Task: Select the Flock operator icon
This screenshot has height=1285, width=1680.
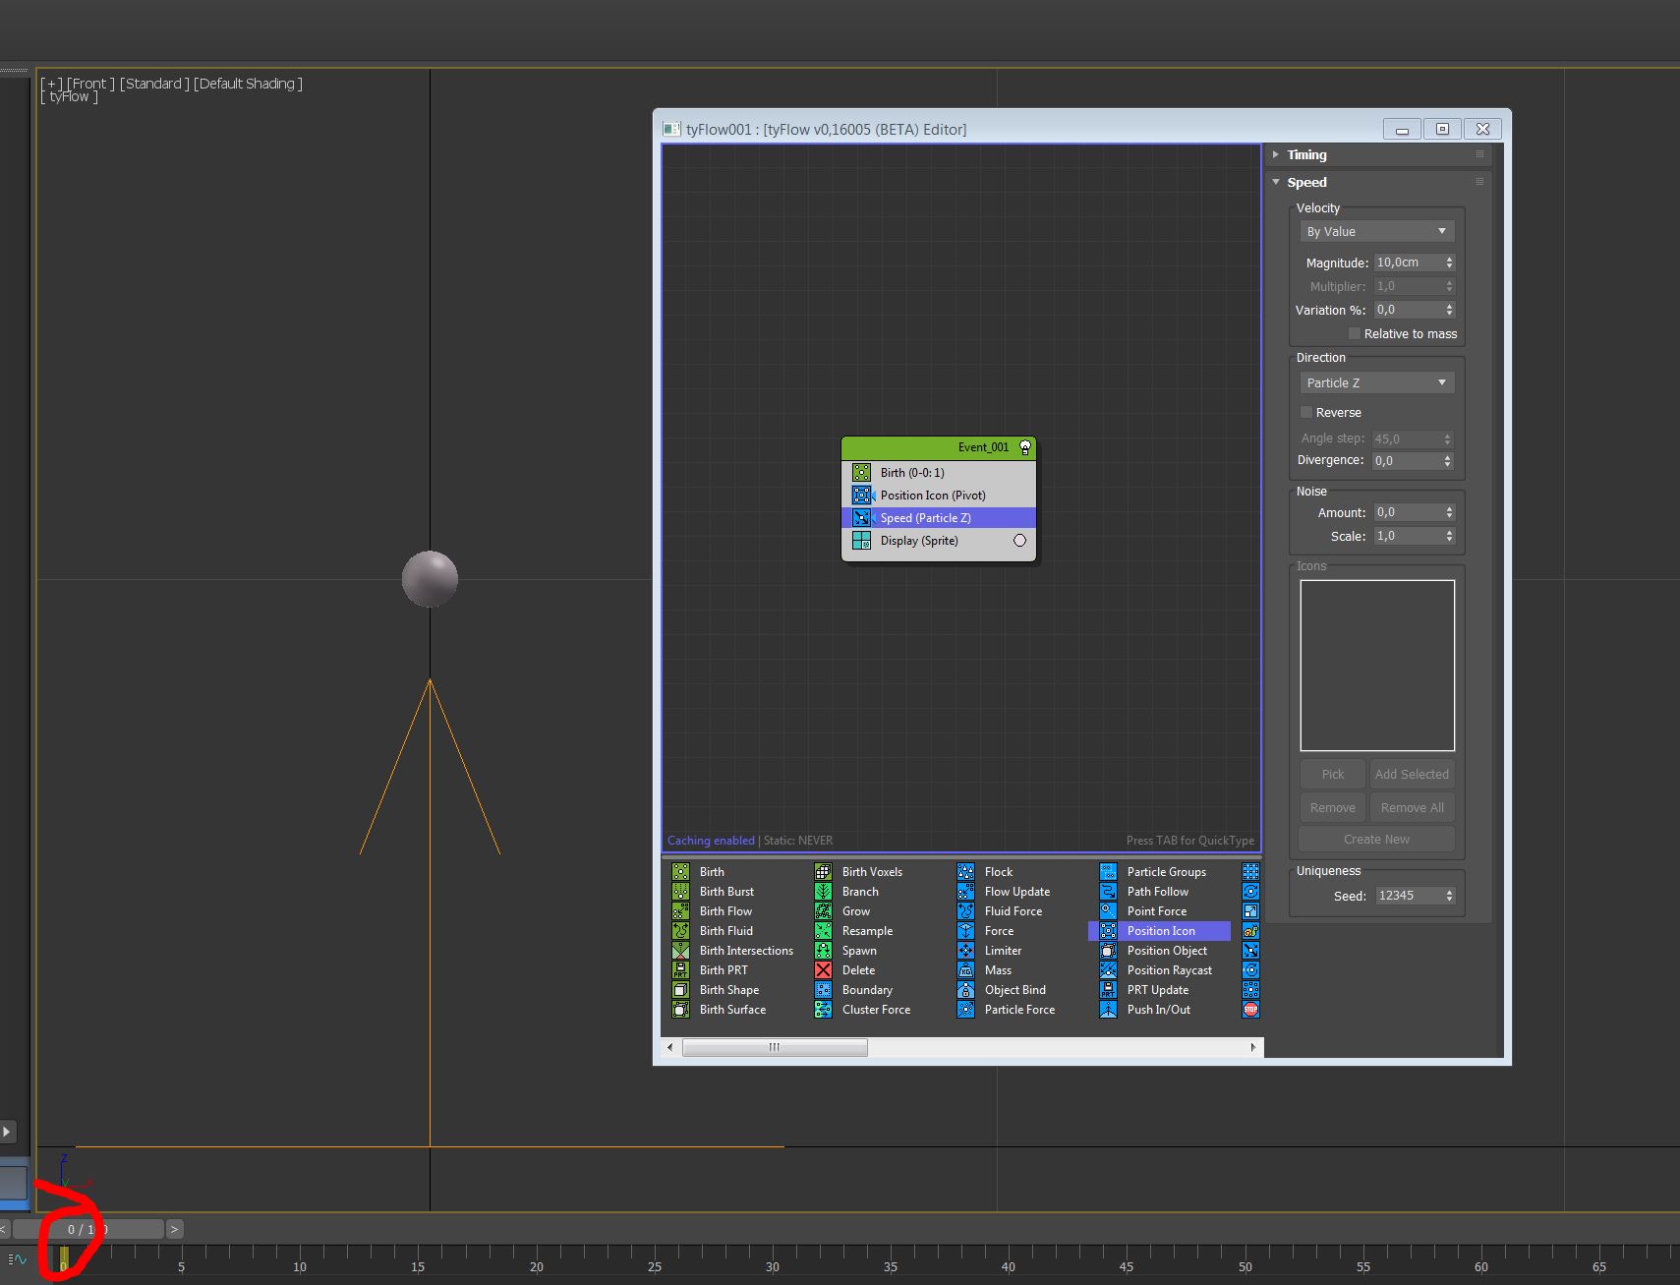Action: pyautogui.click(x=965, y=872)
